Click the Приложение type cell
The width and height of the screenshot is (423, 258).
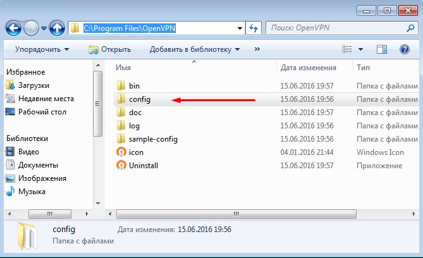379,166
